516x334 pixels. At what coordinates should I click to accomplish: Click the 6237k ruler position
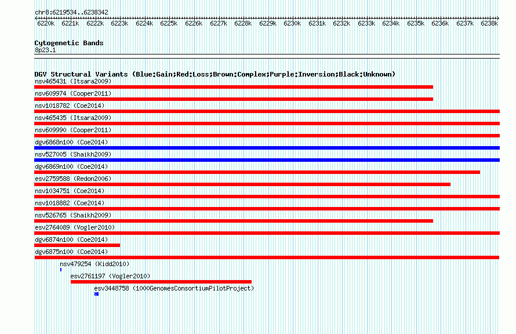tap(465, 23)
